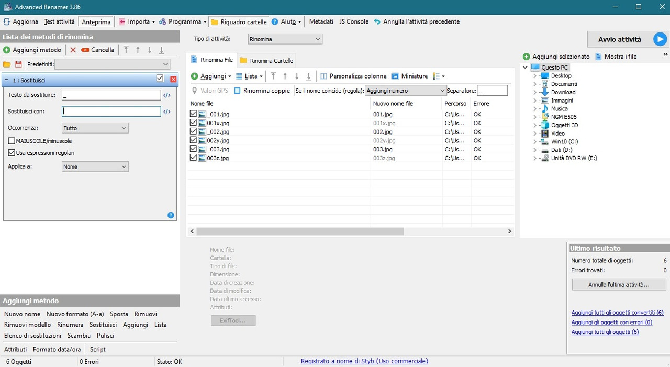Open Registrato a nome di Styb link

364,361
